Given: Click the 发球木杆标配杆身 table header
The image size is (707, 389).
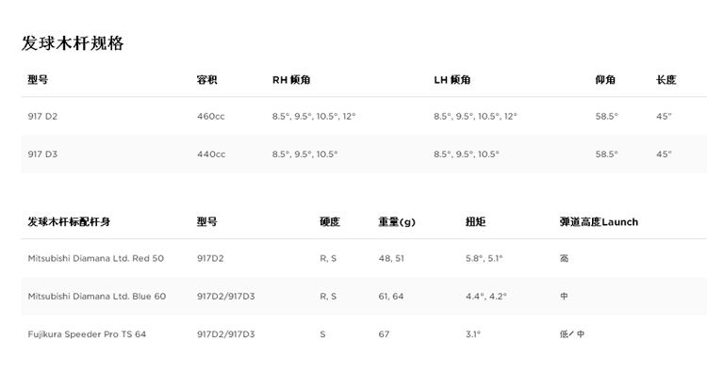Looking at the screenshot, I should pyautogui.click(x=75, y=221).
